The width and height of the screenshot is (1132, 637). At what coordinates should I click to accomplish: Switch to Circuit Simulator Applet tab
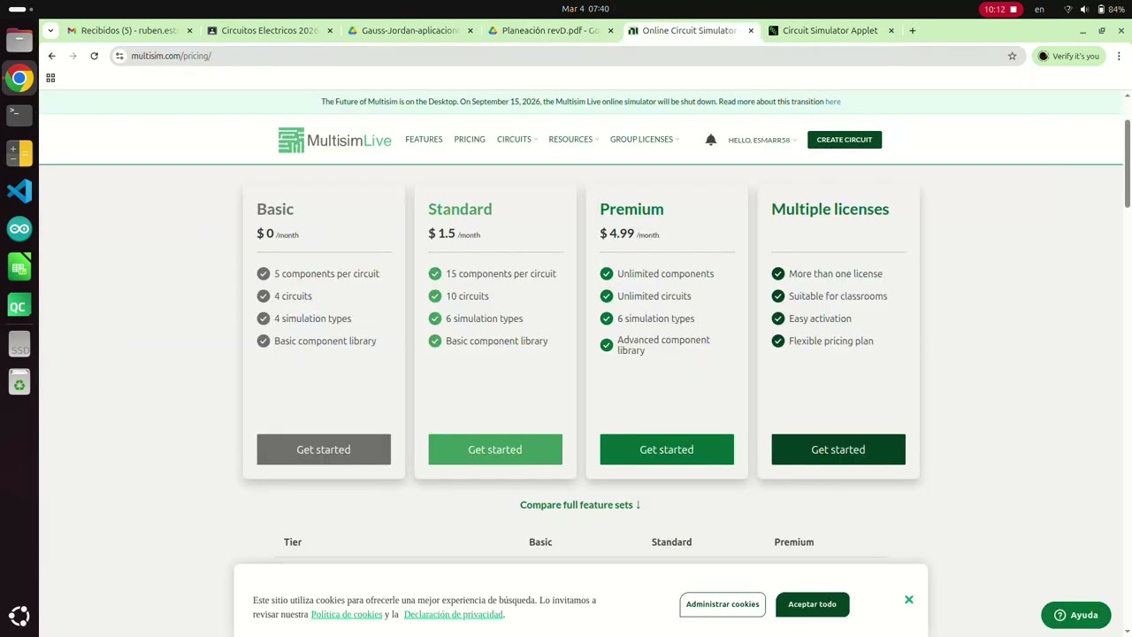(x=830, y=30)
